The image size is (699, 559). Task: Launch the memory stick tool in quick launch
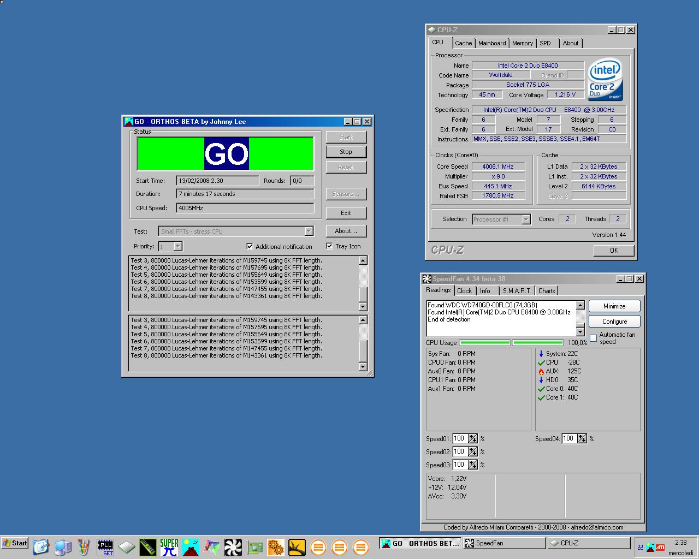(148, 547)
